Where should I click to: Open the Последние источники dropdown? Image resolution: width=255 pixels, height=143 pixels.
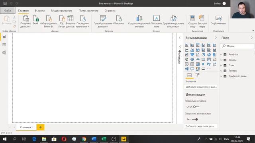[82, 22]
